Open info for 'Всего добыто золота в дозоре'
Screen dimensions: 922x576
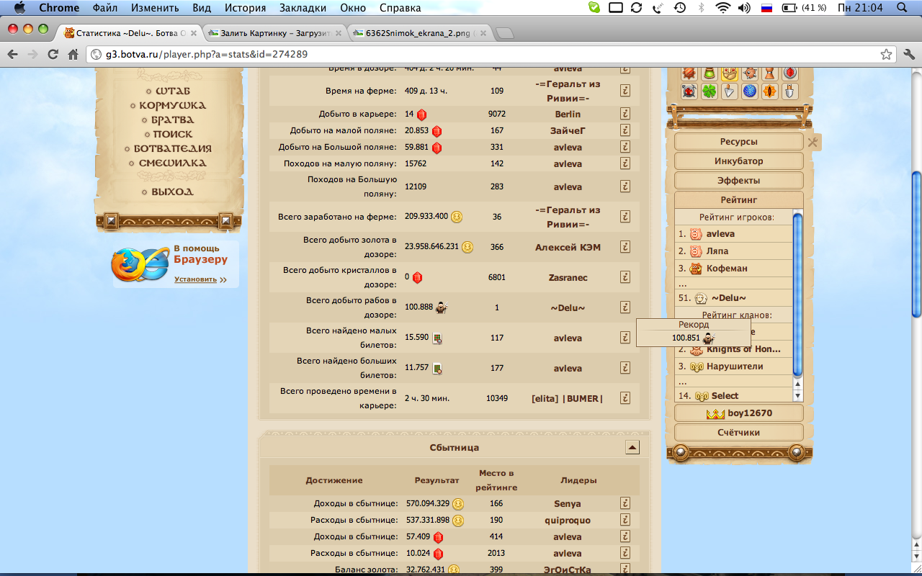[x=625, y=247]
